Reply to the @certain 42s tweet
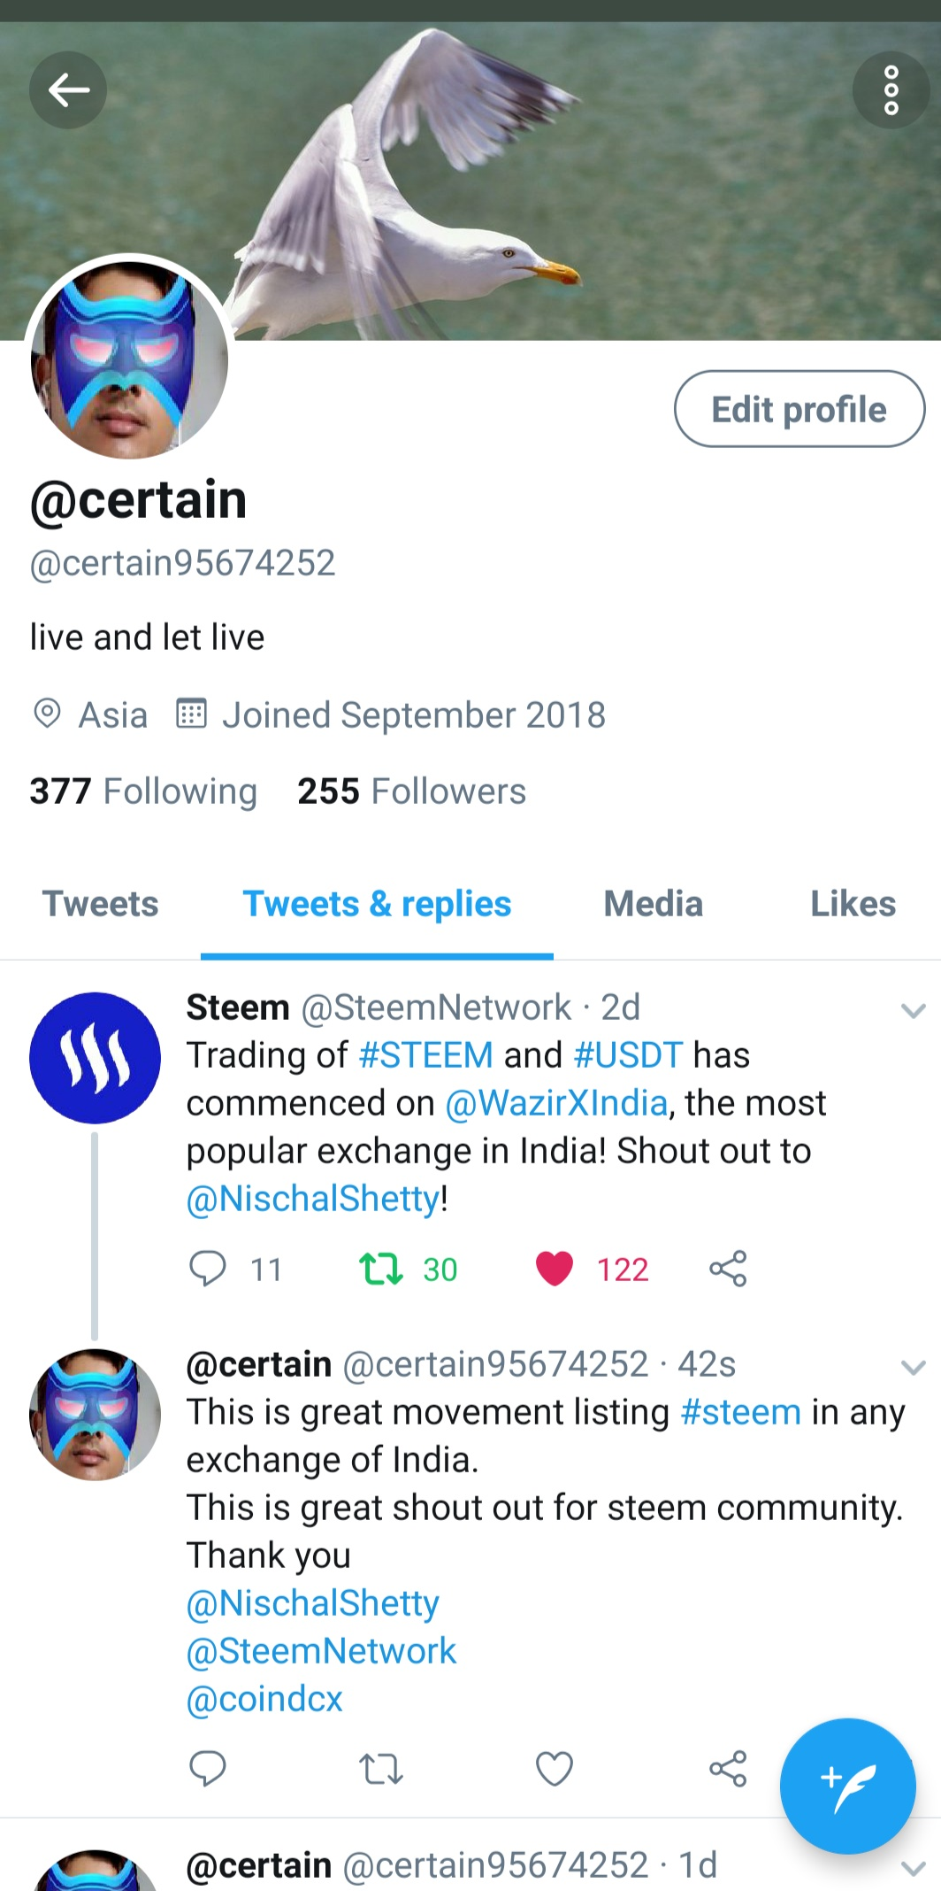 click(x=208, y=1769)
